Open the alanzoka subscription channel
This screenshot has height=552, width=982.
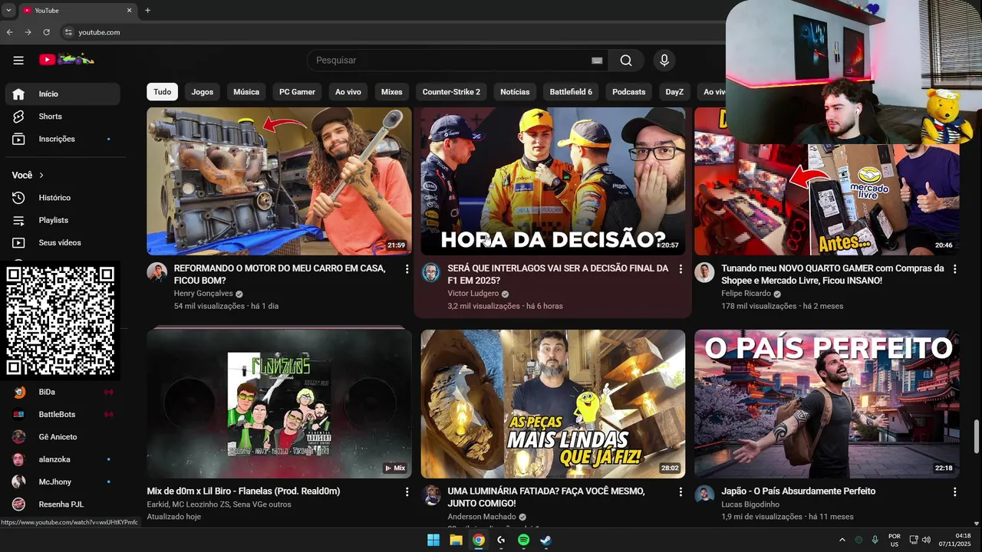[63, 459]
